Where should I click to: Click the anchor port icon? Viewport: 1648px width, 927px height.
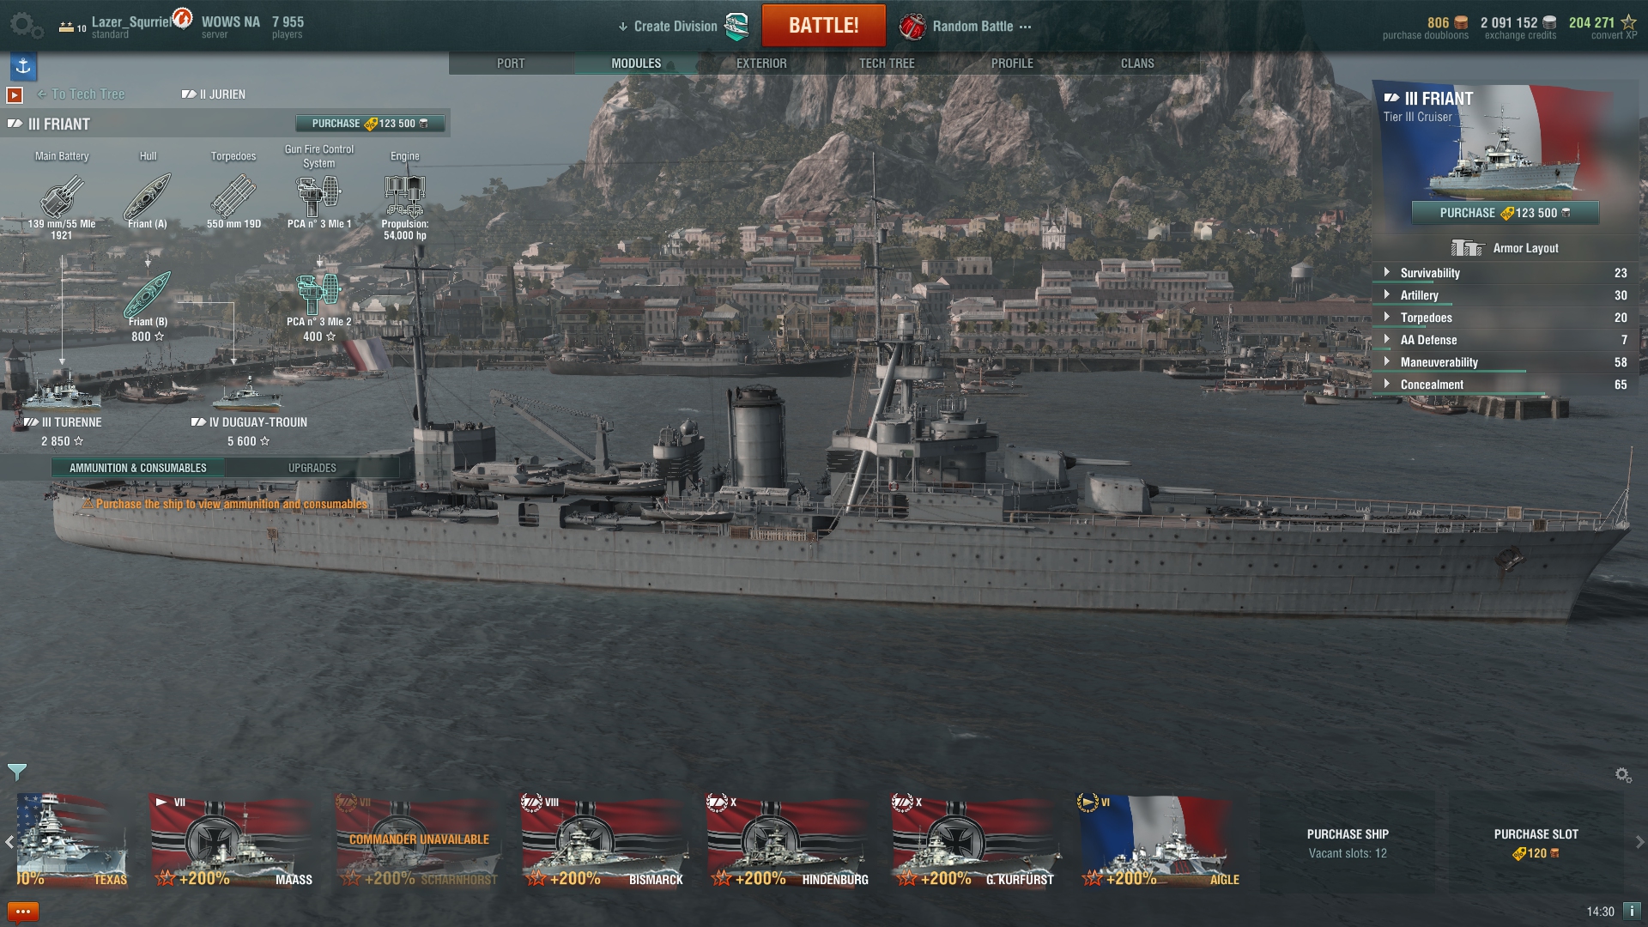click(23, 66)
